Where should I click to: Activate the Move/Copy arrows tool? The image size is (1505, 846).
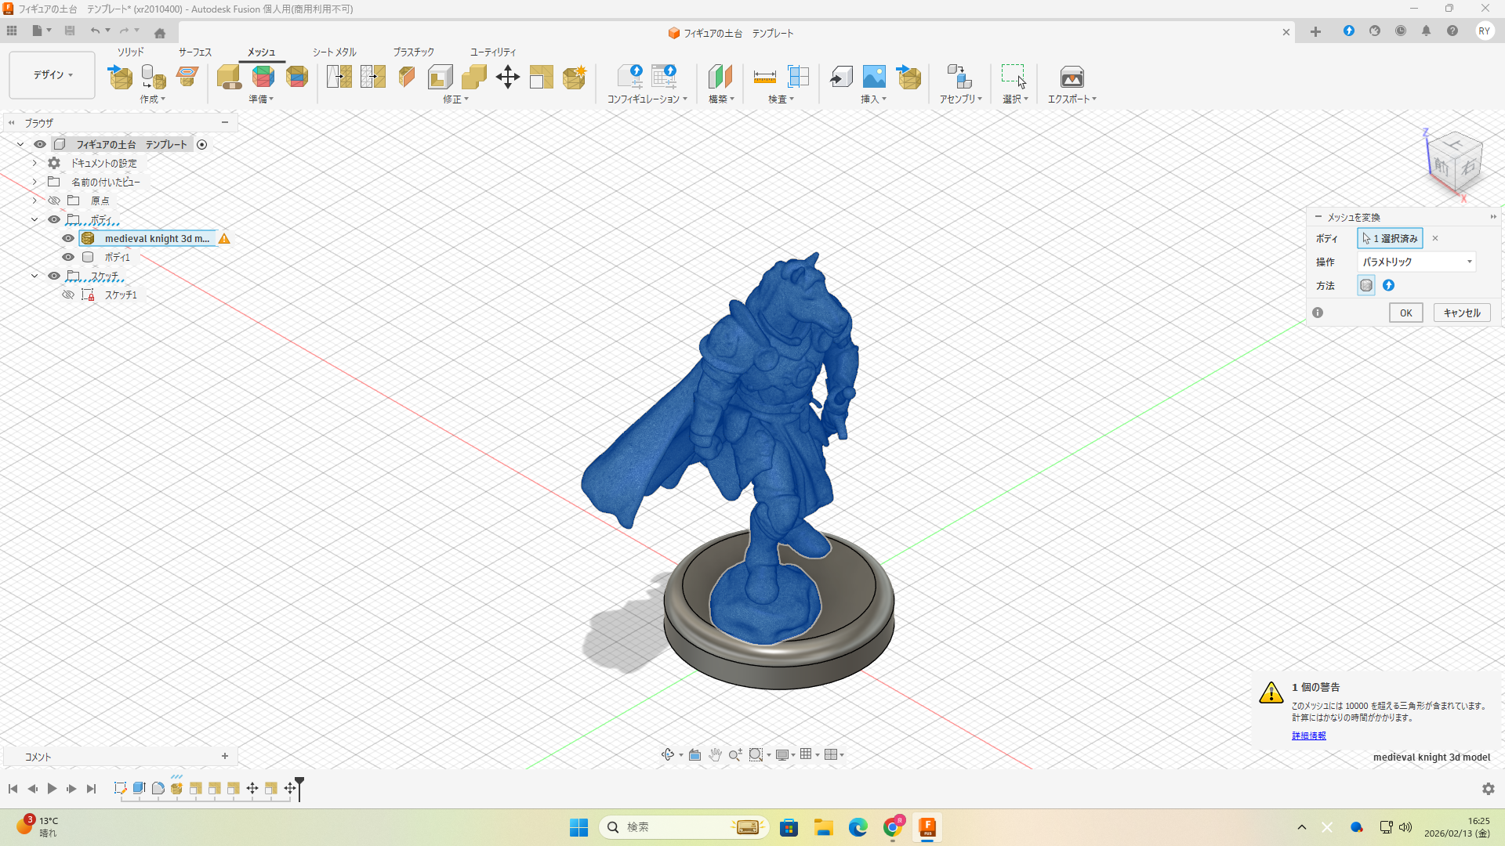tap(507, 77)
